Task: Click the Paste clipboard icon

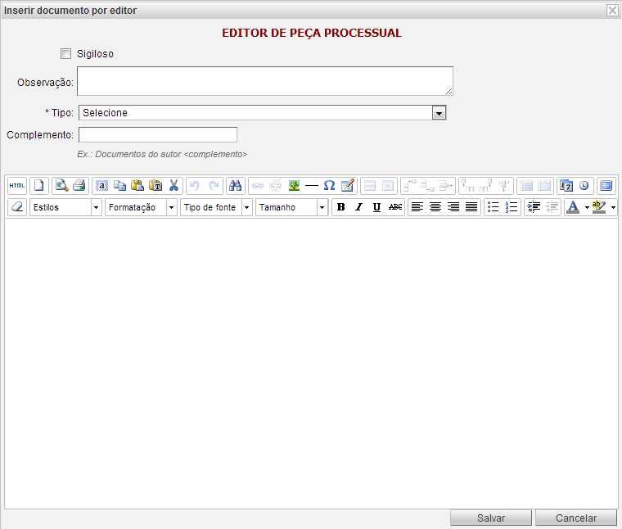Action: (137, 185)
